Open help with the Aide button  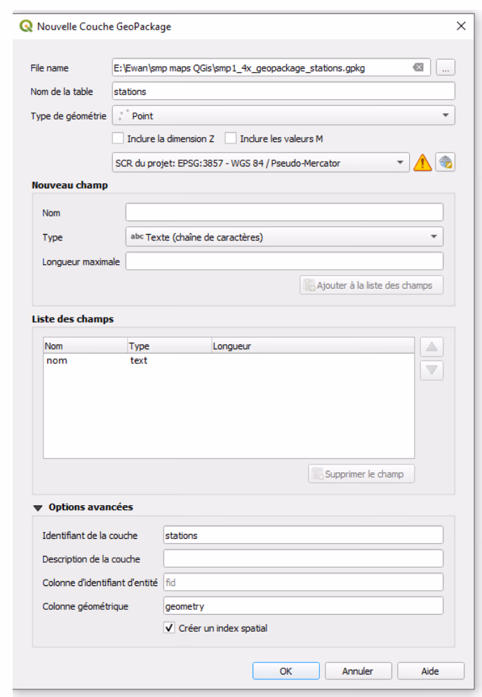pos(430,671)
